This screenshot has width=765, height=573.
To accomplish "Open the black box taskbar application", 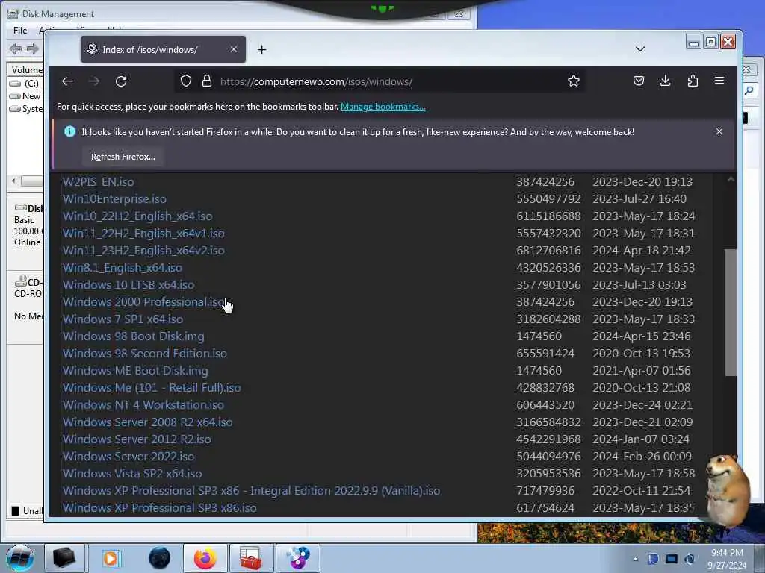I will pos(64,558).
